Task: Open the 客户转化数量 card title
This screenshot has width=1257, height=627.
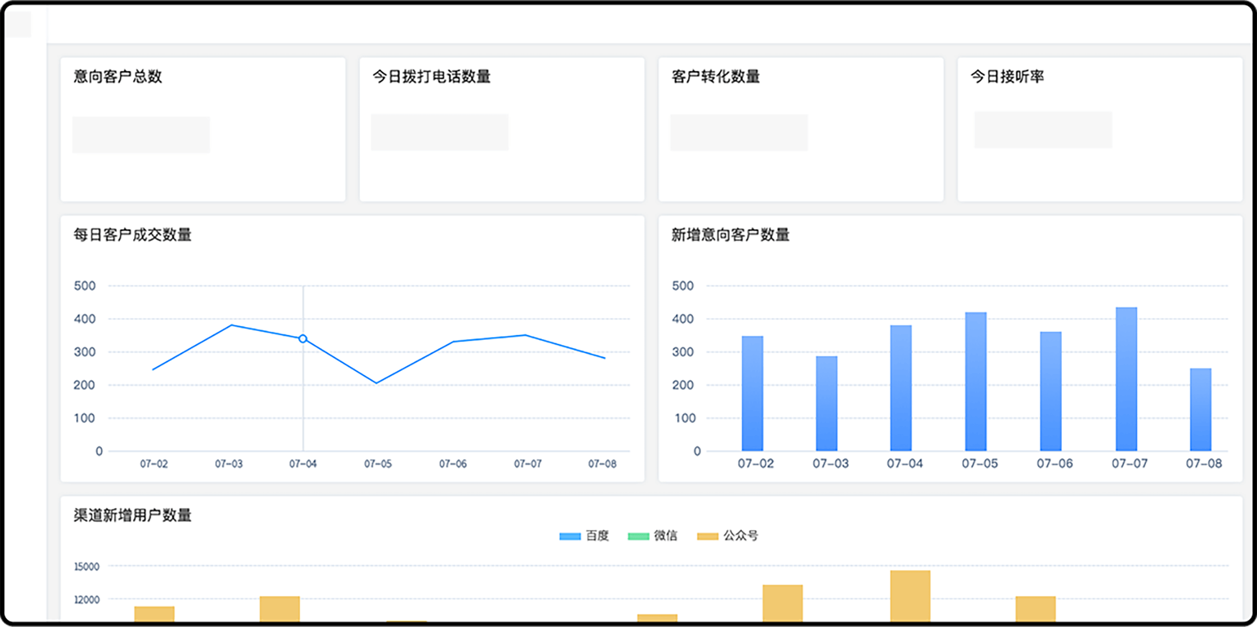Action: click(716, 77)
